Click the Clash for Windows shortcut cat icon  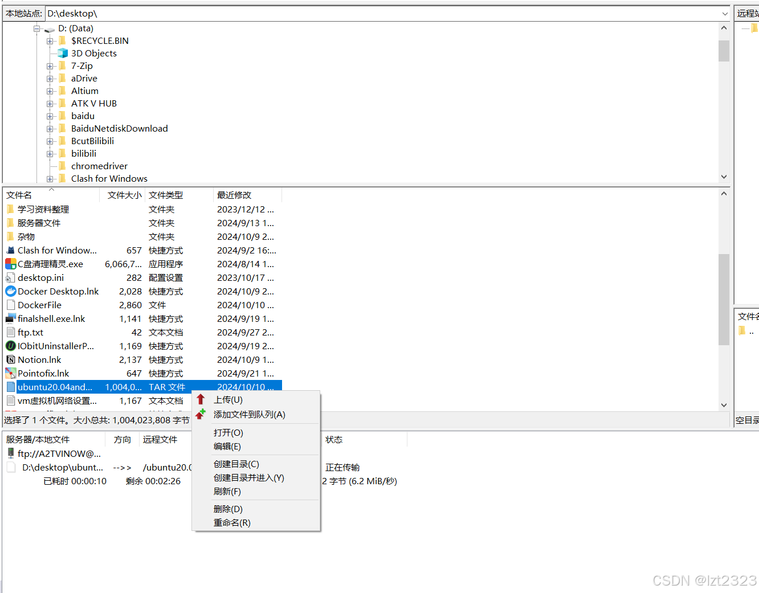(x=11, y=250)
